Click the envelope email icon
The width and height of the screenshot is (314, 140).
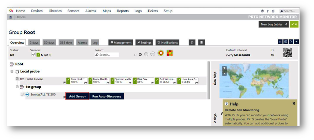[x=286, y=41]
